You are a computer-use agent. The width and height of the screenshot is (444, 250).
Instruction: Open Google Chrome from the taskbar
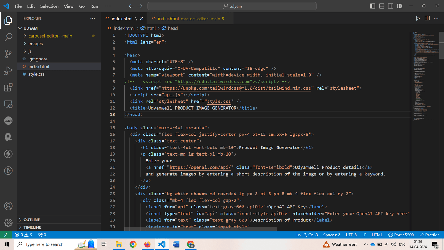point(133,244)
